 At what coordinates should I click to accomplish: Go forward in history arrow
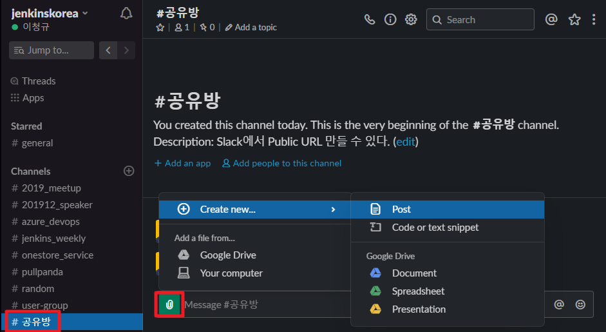[126, 50]
